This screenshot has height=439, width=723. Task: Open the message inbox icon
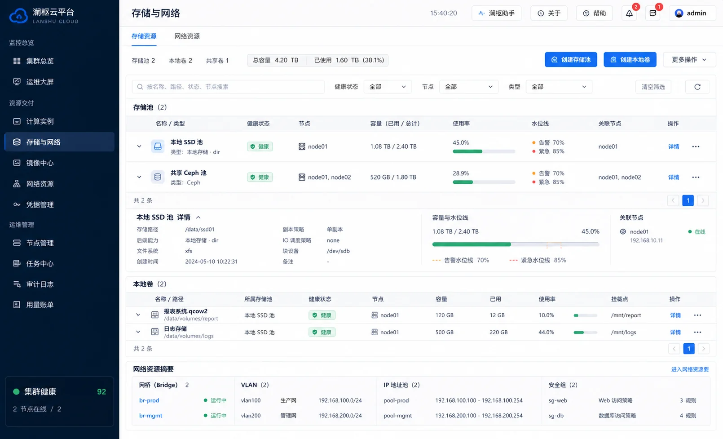[652, 13]
